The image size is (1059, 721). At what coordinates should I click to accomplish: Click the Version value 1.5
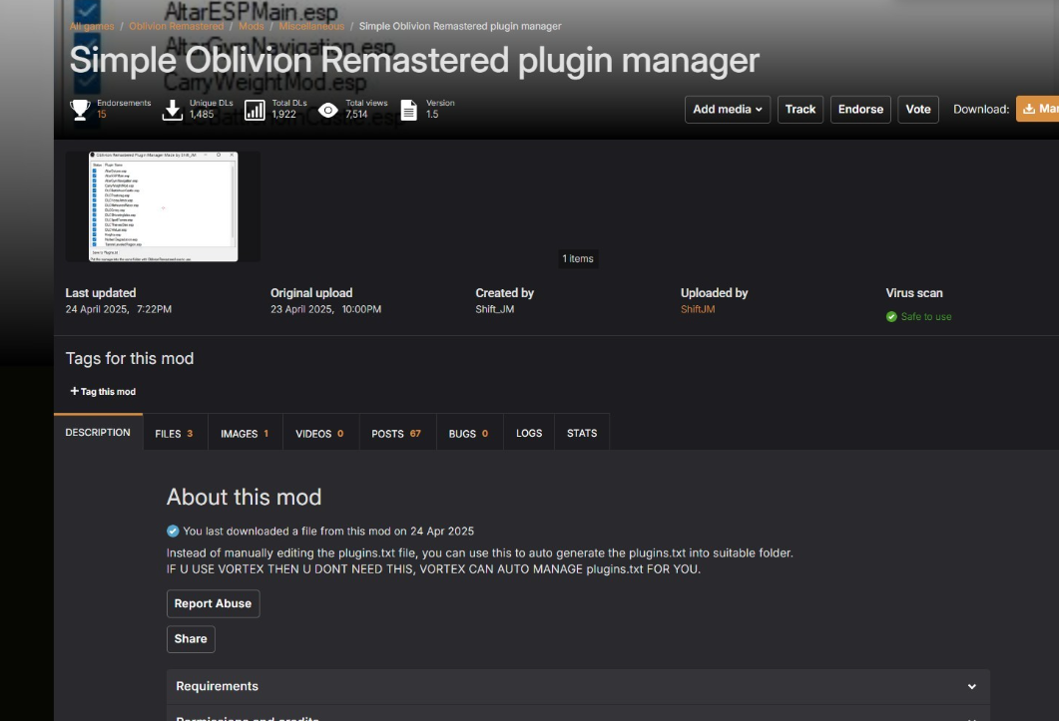click(x=432, y=114)
